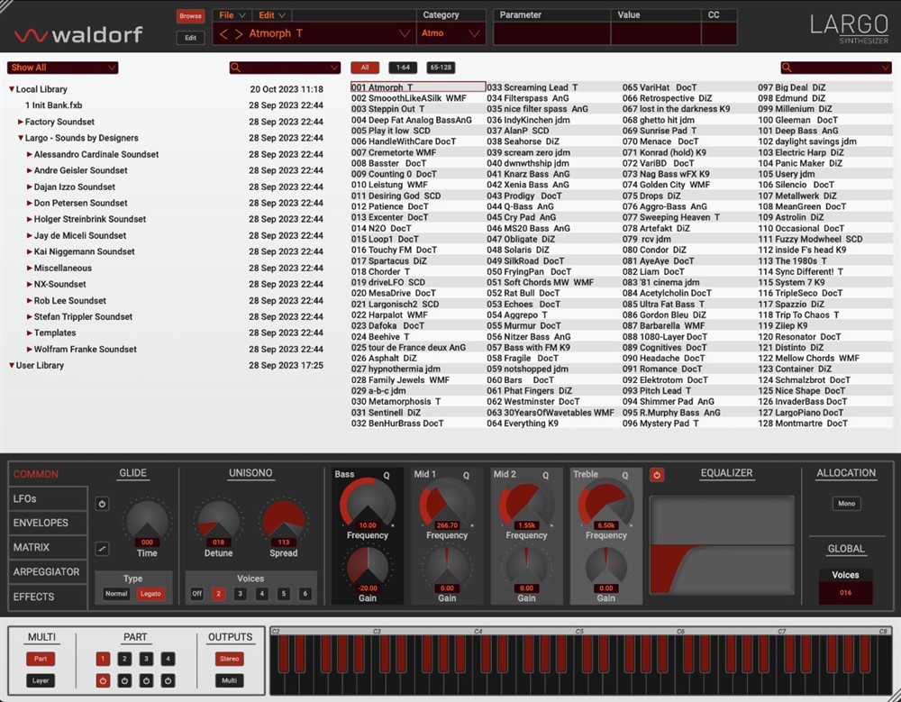Click the next patch arrow
The height and width of the screenshot is (702, 901).
[239, 34]
